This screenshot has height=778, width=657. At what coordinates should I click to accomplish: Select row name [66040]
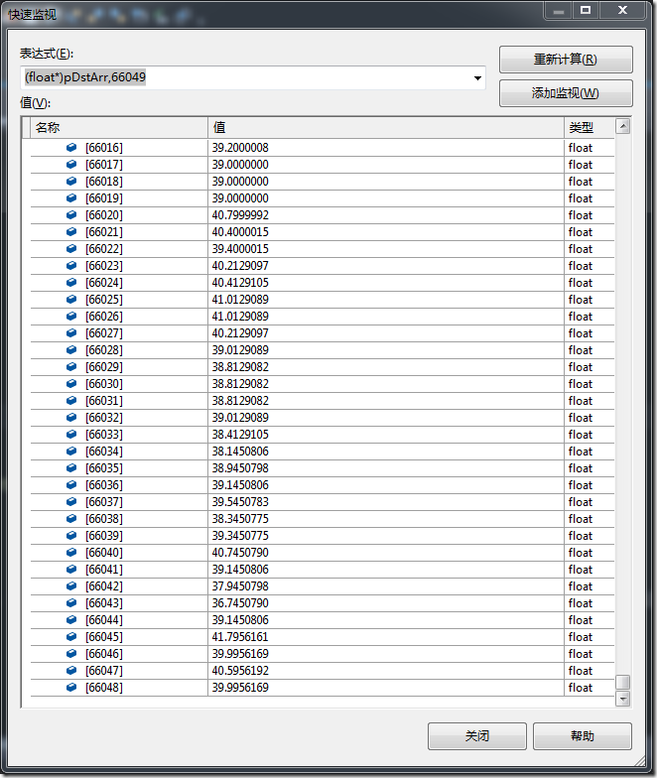click(103, 552)
